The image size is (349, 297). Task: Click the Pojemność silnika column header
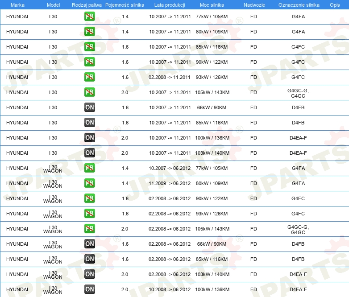pyautogui.click(x=125, y=5)
